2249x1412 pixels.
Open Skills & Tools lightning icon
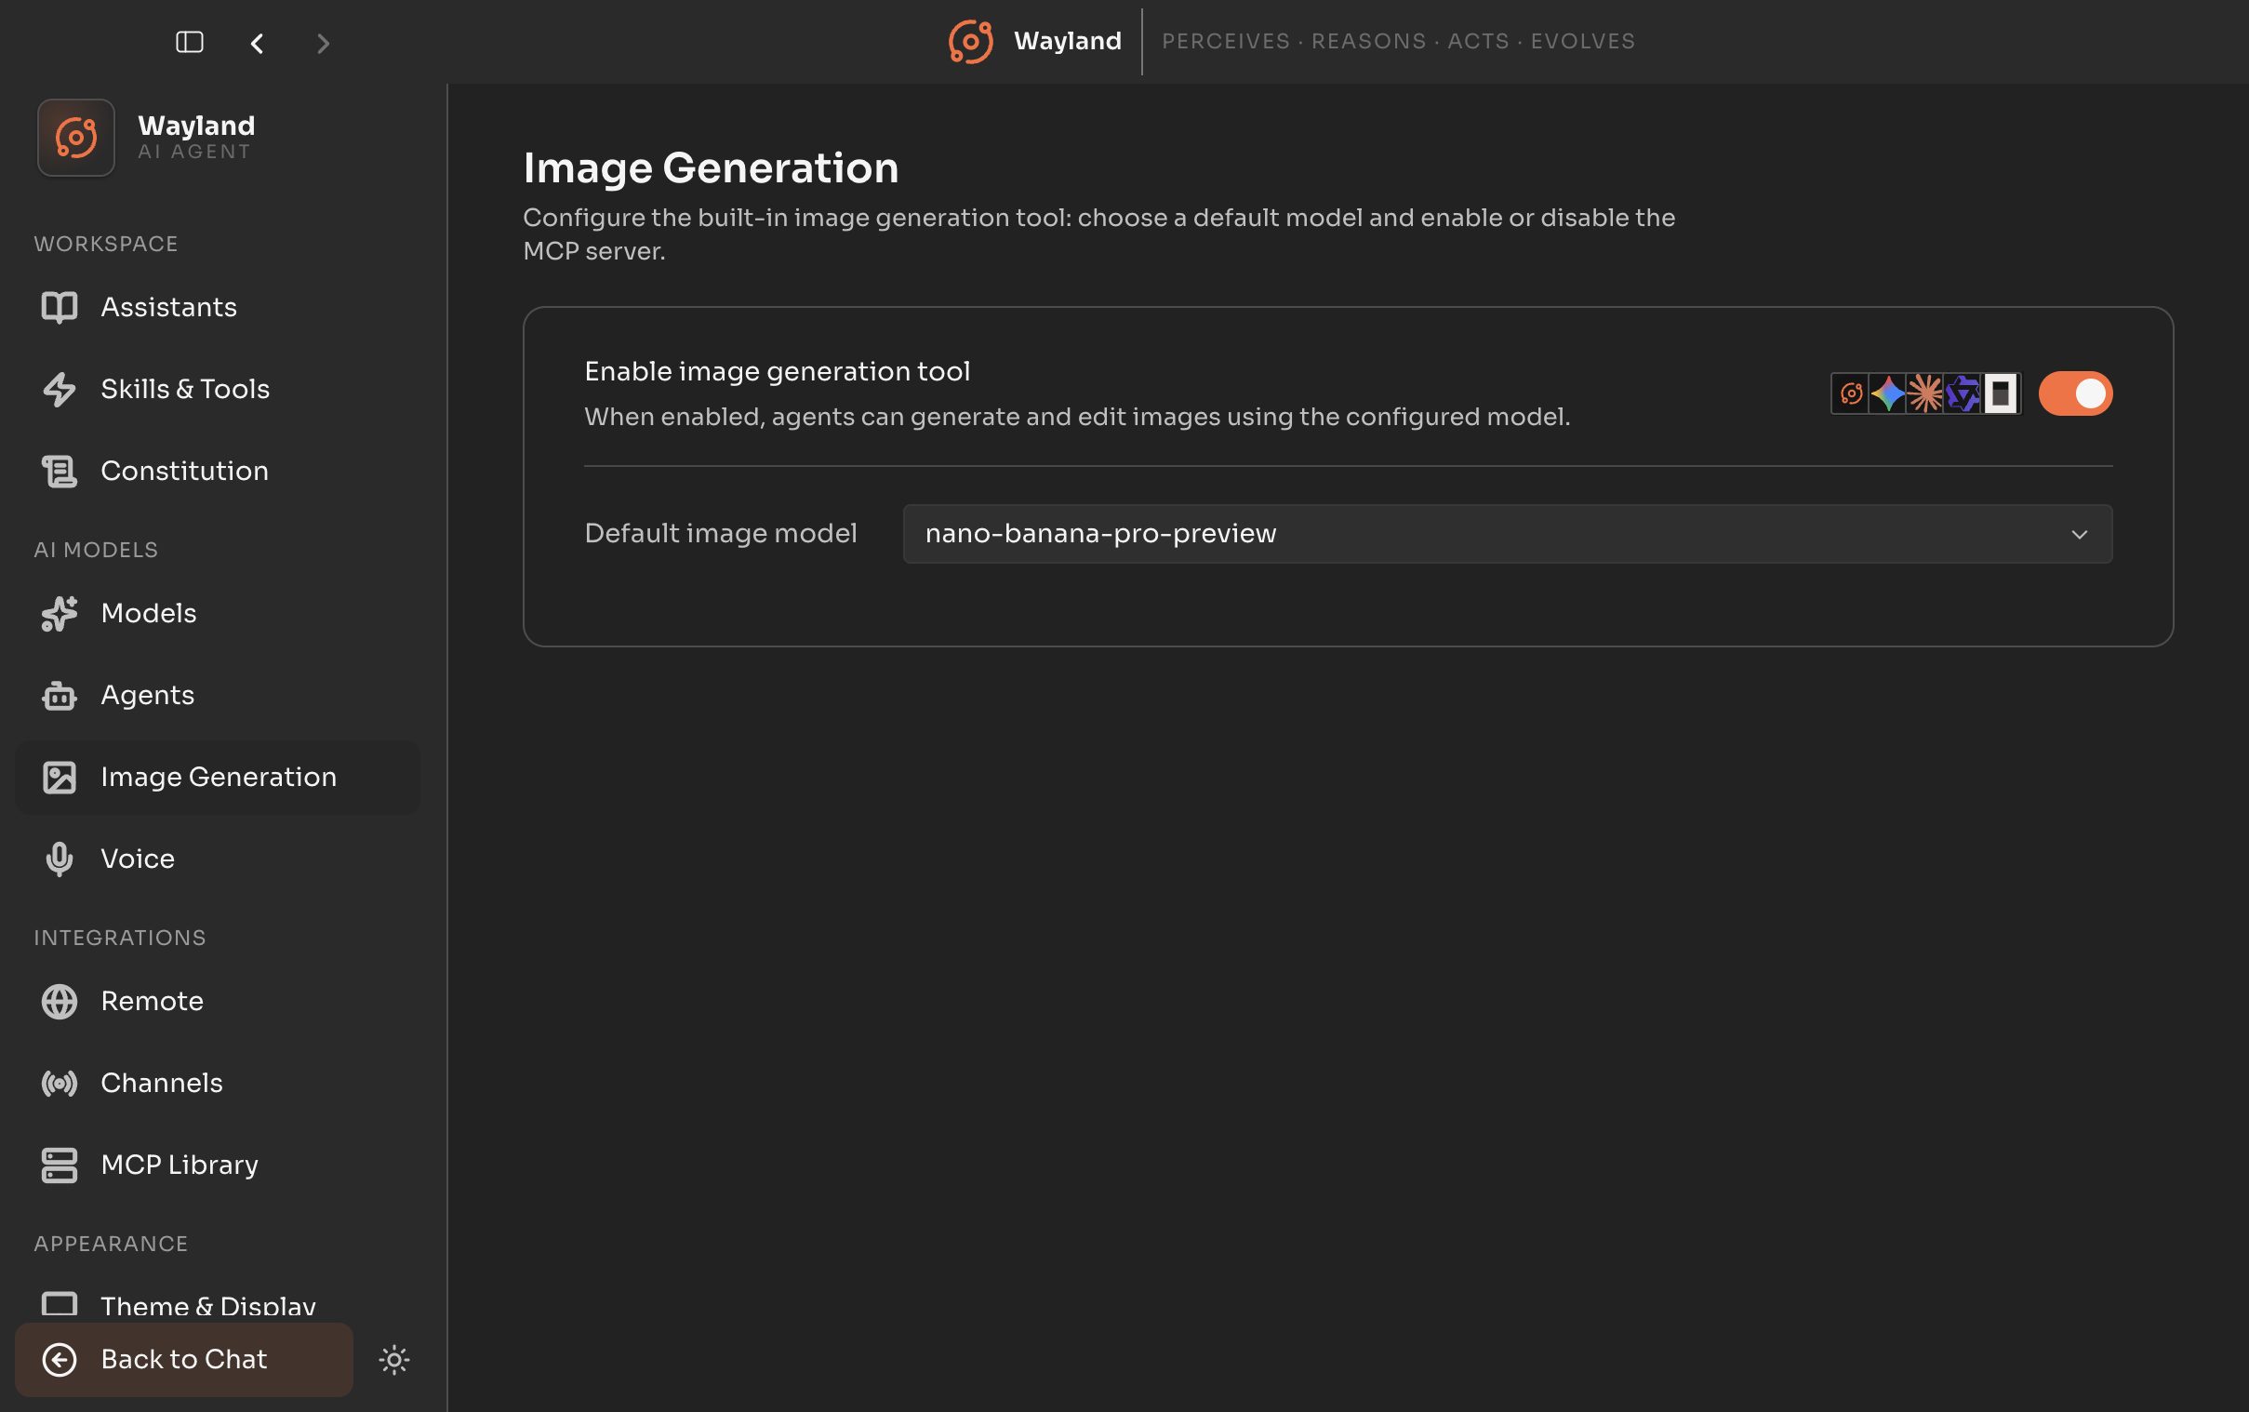point(59,390)
